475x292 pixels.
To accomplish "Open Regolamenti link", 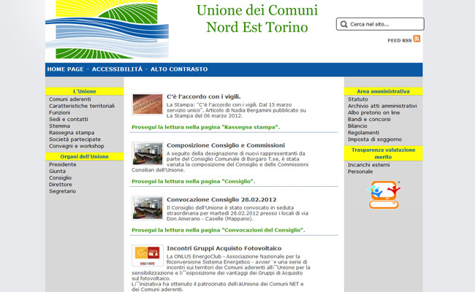I will (x=363, y=133).
